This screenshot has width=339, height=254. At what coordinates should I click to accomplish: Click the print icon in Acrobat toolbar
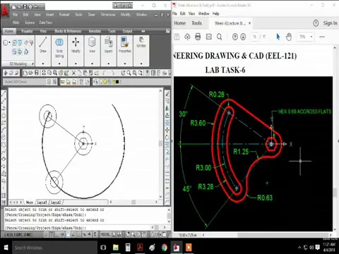click(198, 37)
